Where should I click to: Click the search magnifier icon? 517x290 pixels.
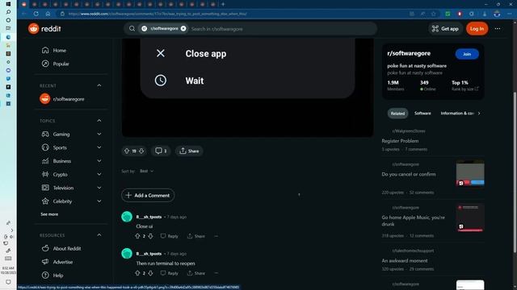[132, 29]
